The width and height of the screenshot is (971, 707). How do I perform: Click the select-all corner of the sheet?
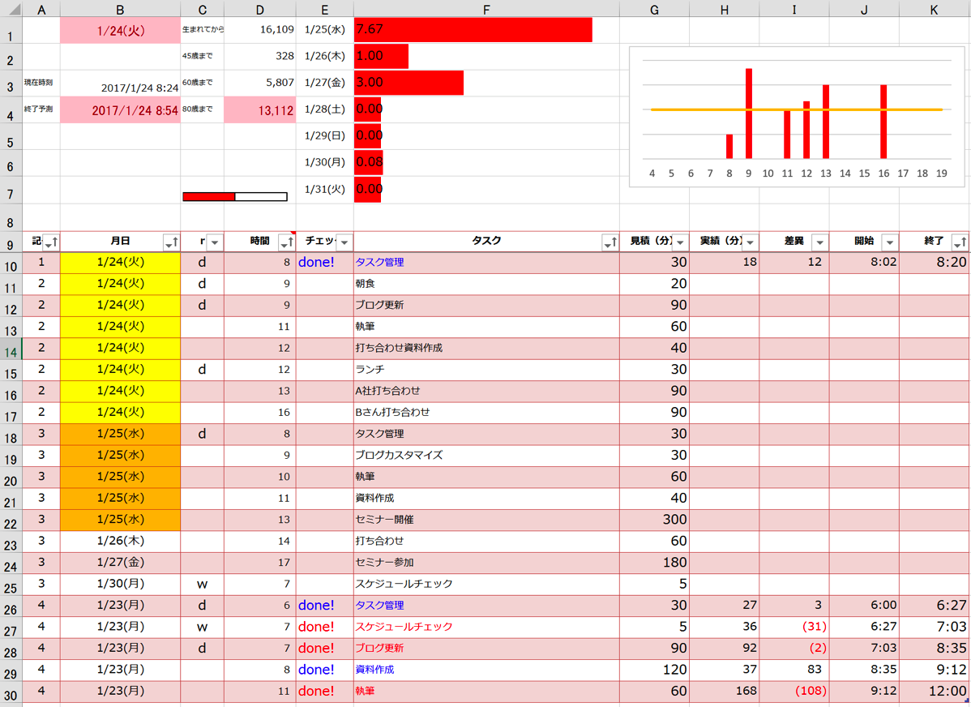[11, 9]
